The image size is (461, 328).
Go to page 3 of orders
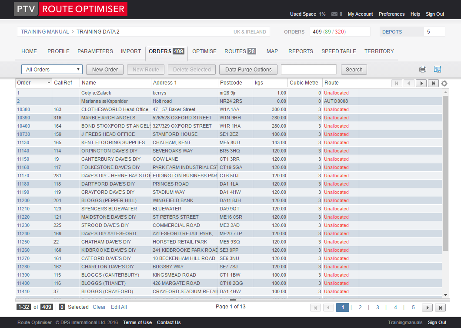point(378,308)
